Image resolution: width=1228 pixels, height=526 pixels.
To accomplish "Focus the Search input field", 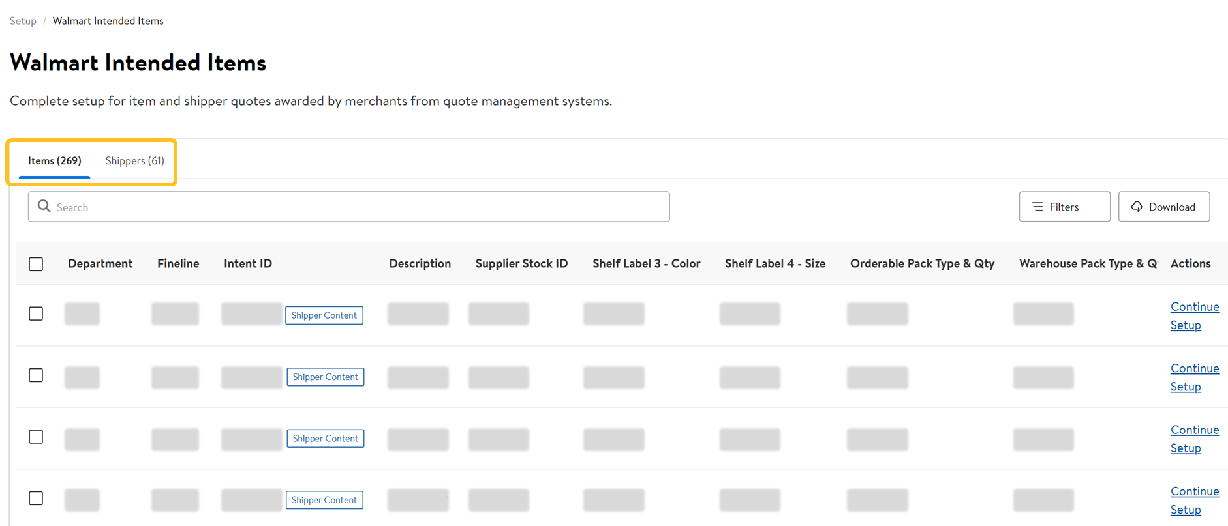I will 348,207.
